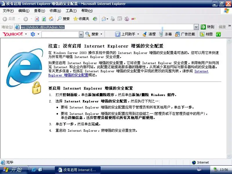Viewport: 232px width, 174px height.
Task: Go to the home page icon
Action: [x=51, y=19]
